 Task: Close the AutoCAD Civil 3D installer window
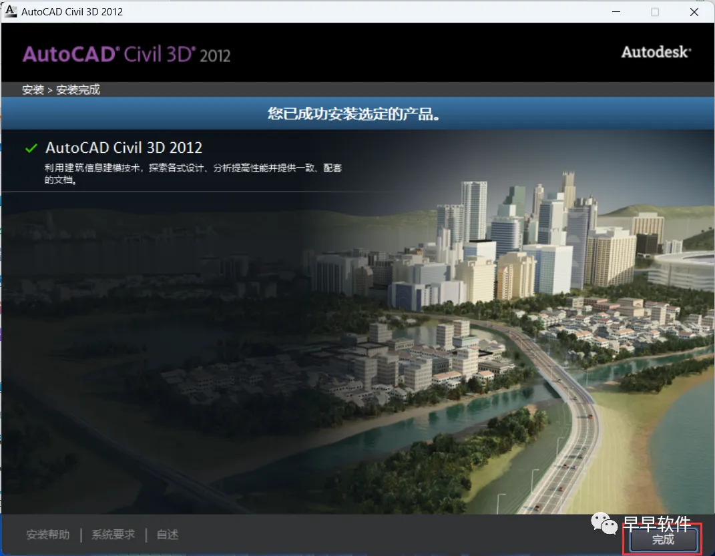pos(694,12)
